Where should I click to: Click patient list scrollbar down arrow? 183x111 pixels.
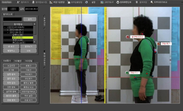(34, 42)
